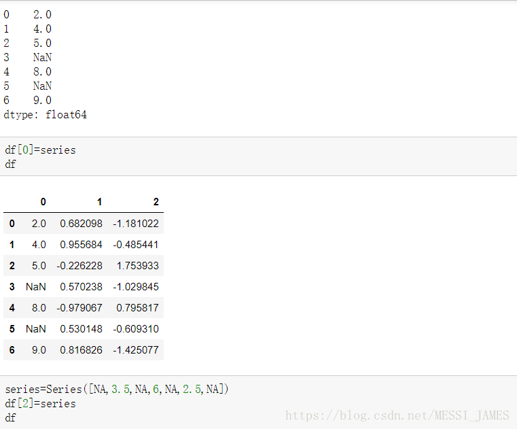Click cell value -0.226228
This screenshot has height=429, width=517.
(79, 266)
